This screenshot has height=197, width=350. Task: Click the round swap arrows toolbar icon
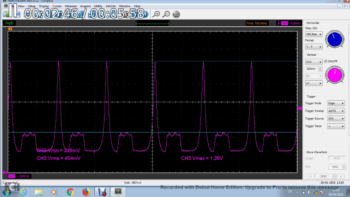tap(176, 14)
